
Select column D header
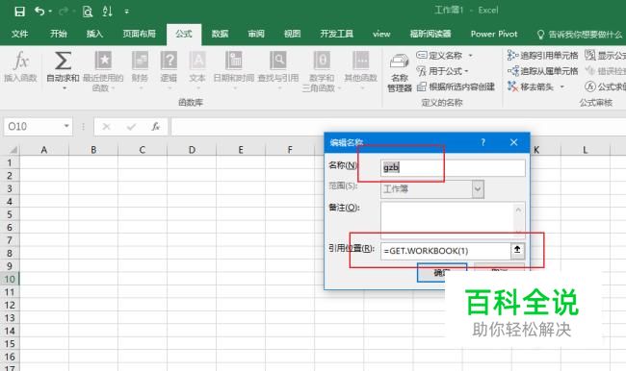(192, 150)
